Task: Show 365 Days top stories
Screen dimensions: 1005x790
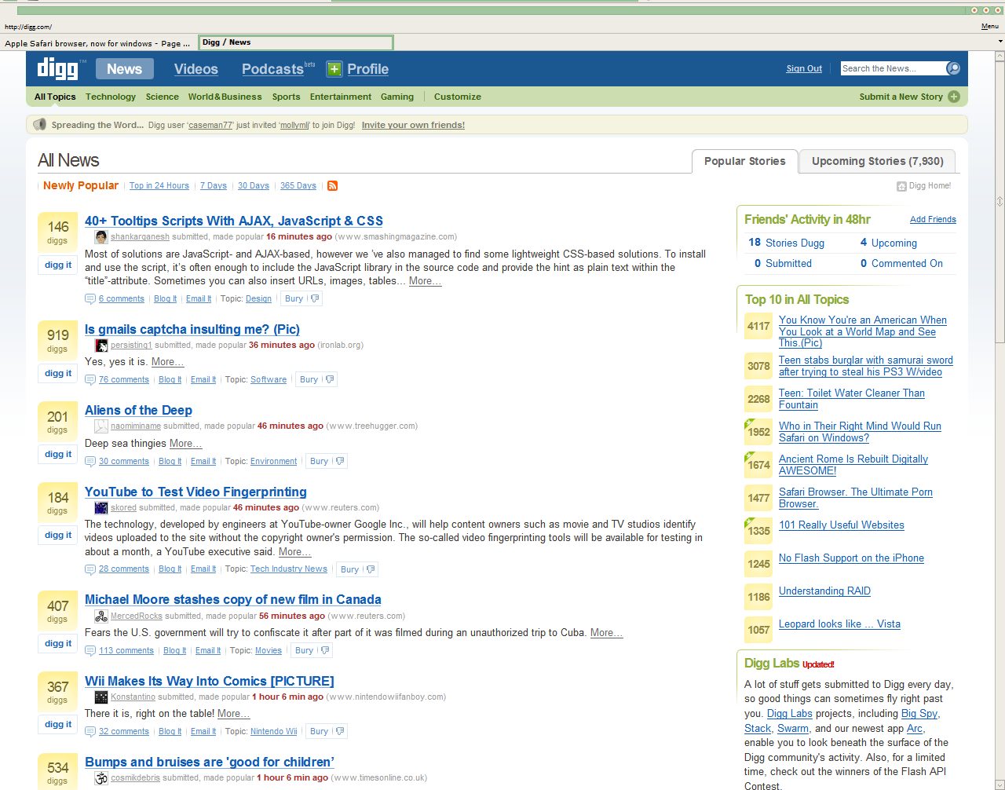Action: click(298, 186)
